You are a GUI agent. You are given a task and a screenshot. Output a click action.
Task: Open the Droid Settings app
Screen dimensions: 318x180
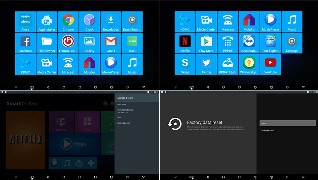point(132,22)
